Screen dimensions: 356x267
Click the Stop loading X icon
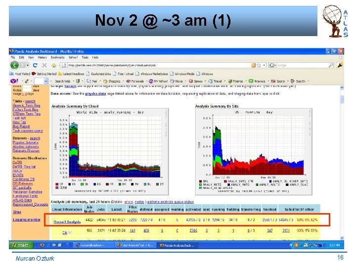44,65
